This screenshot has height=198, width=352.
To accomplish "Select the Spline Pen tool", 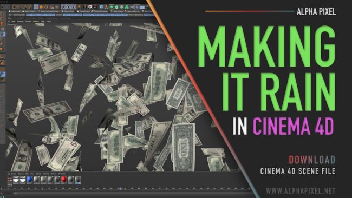I will coord(106,7).
